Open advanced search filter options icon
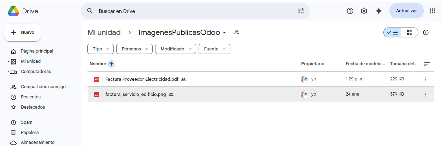The width and height of the screenshot is (441, 146). click(x=301, y=11)
